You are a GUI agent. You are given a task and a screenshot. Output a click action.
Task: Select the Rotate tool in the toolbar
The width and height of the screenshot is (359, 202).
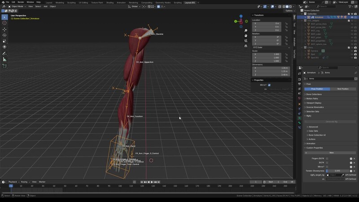pyautogui.click(x=4, y=35)
